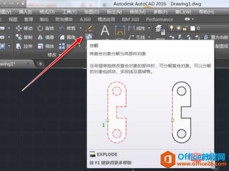Open the 格式(O) menu
Viewport: 229px width, 171px height.
(x=47, y=12)
